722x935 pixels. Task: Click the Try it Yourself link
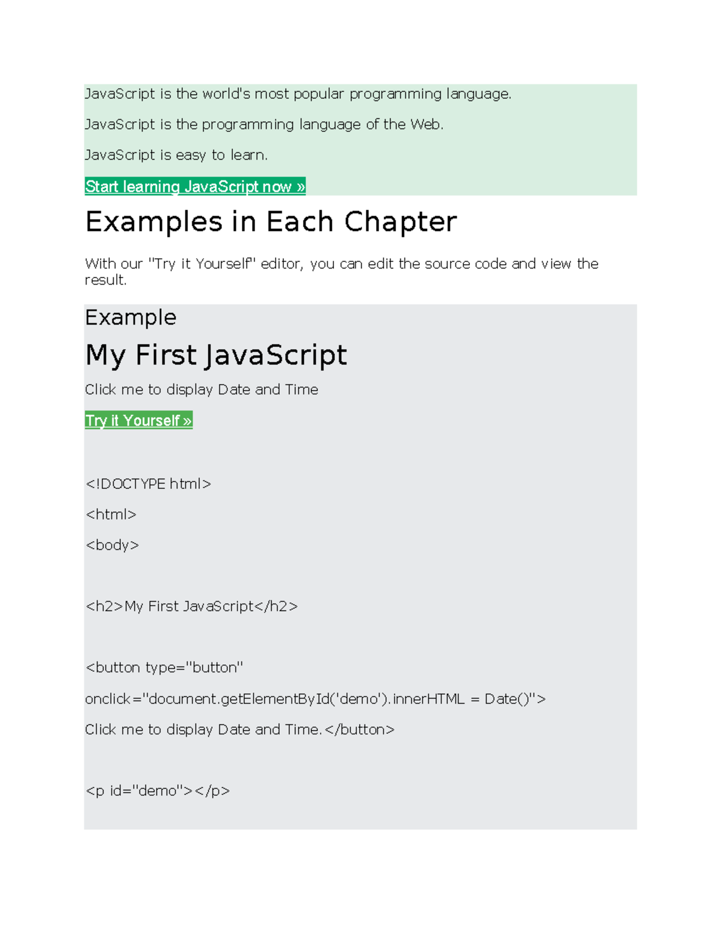click(x=138, y=420)
